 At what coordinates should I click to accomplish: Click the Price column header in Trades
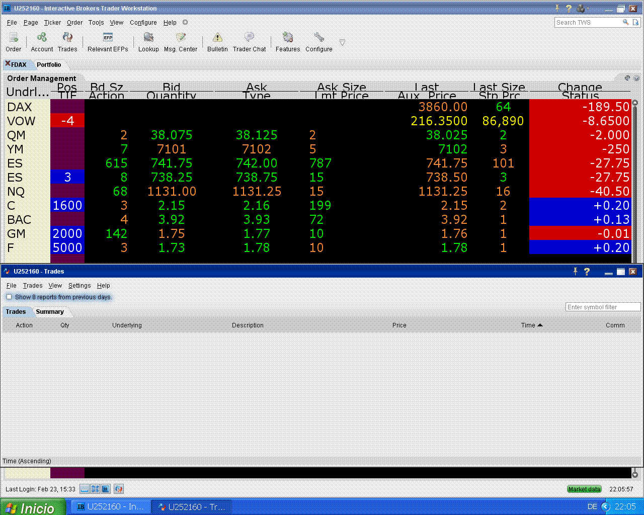click(399, 325)
